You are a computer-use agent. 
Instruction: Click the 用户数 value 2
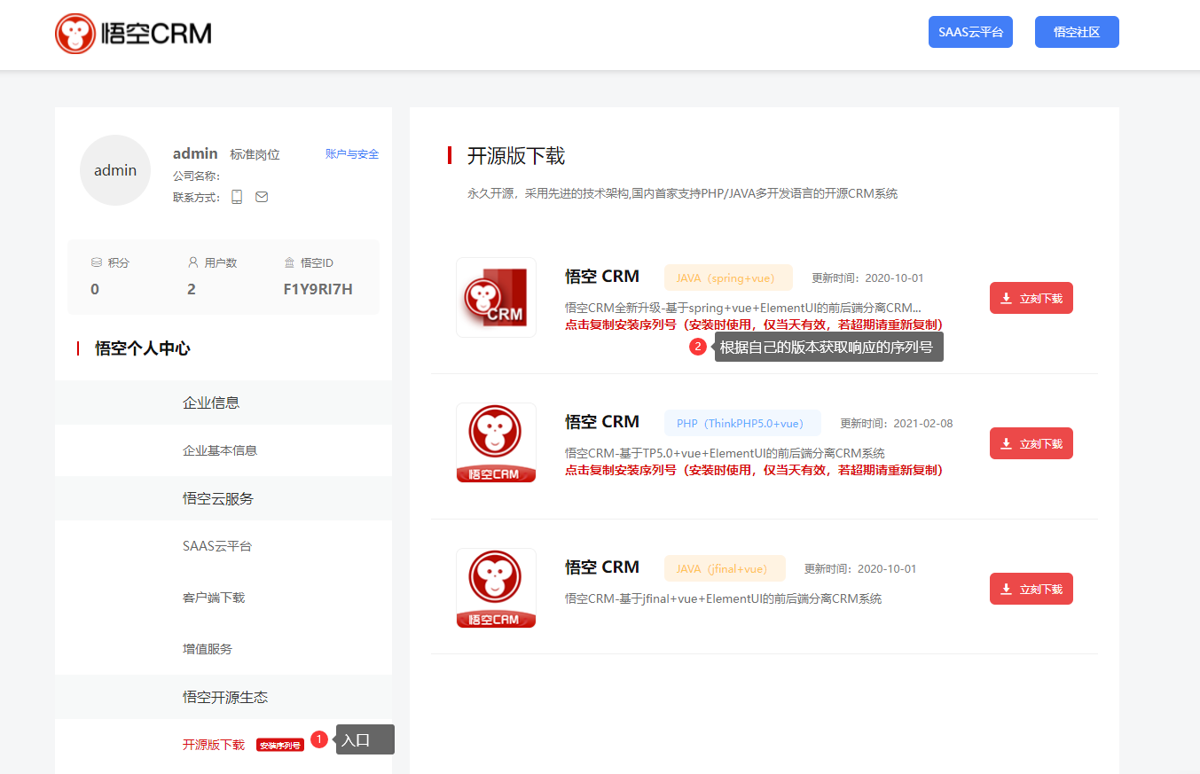point(192,289)
